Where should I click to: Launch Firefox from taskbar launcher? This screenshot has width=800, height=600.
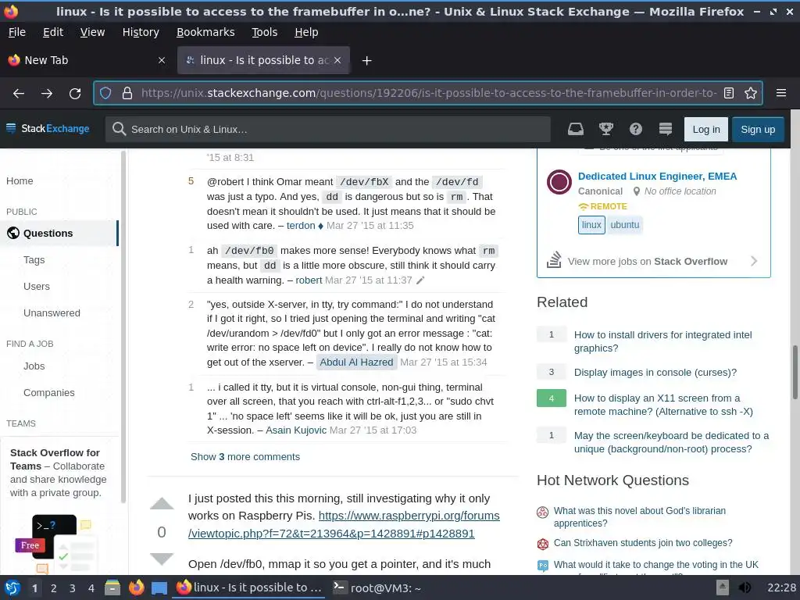point(136,587)
